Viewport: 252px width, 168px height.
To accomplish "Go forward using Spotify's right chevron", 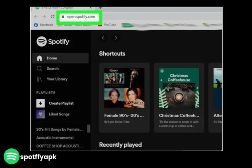I will click(x=116, y=38).
